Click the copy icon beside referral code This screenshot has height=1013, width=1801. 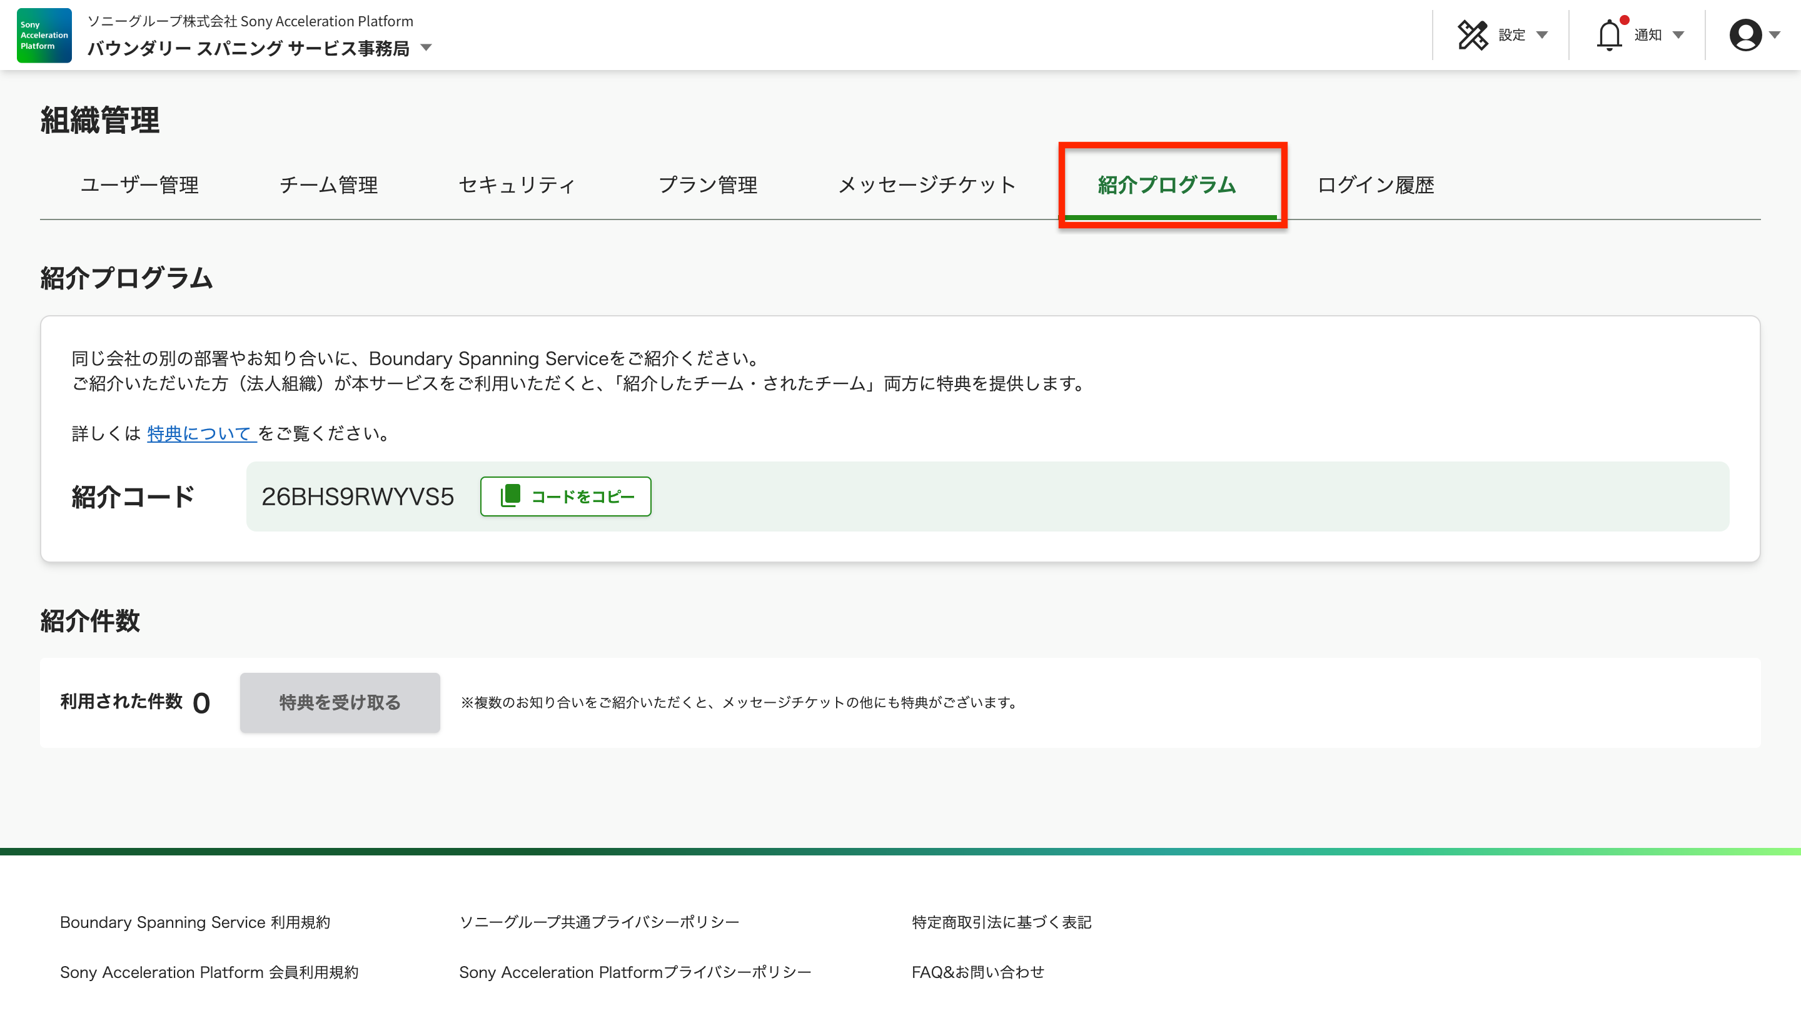tap(510, 496)
